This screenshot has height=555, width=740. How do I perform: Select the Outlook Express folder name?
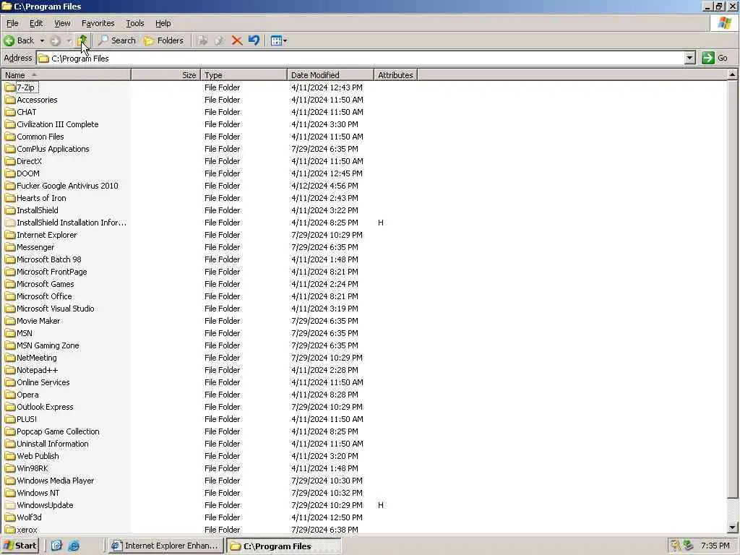pyautogui.click(x=46, y=407)
